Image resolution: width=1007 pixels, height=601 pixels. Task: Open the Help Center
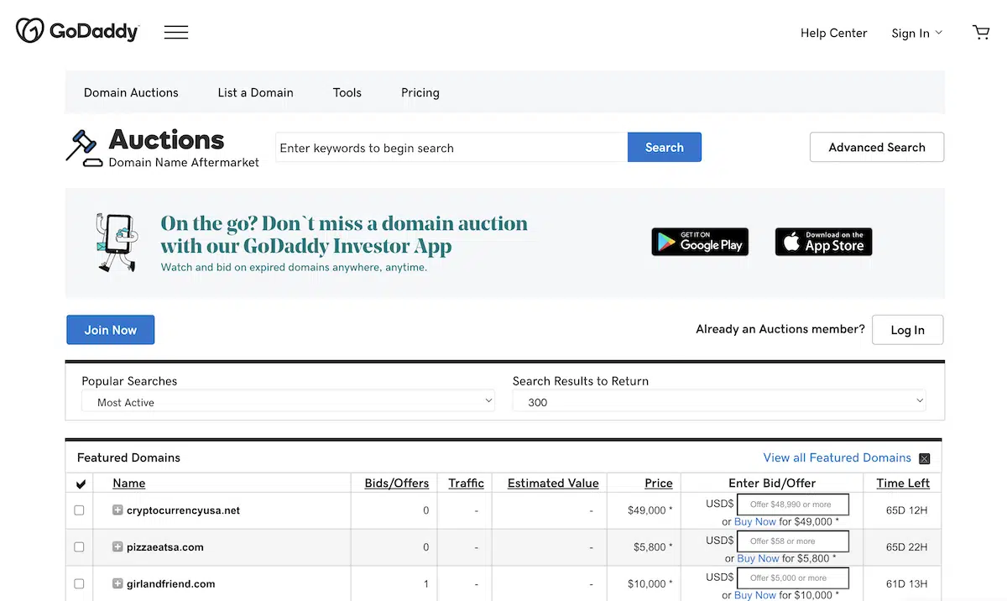pos(833,33)
